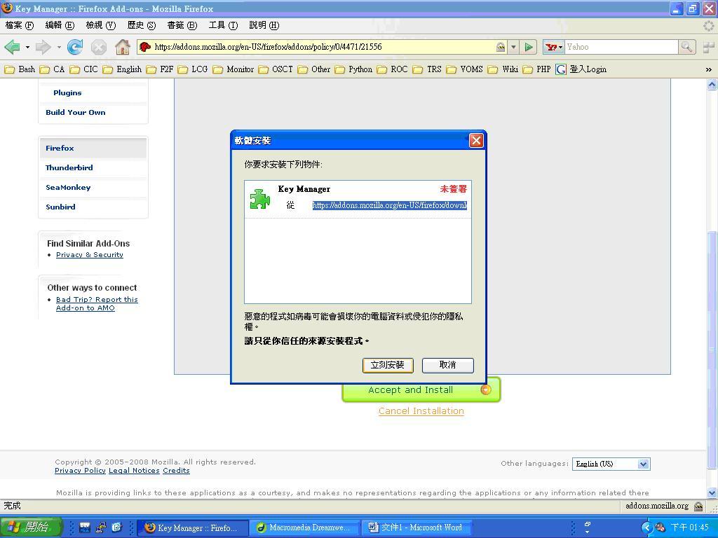Open the Monitor bookmarks folder
718x538 pixels.
point(233,69)
